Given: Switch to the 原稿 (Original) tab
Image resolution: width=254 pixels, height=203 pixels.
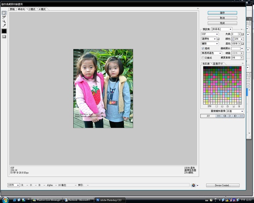Looking at the screenshot, I should click(12, 9).
